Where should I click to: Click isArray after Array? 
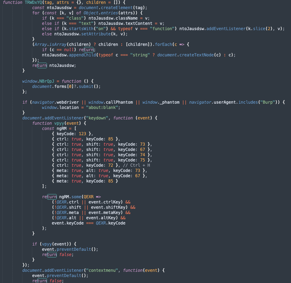58,44
